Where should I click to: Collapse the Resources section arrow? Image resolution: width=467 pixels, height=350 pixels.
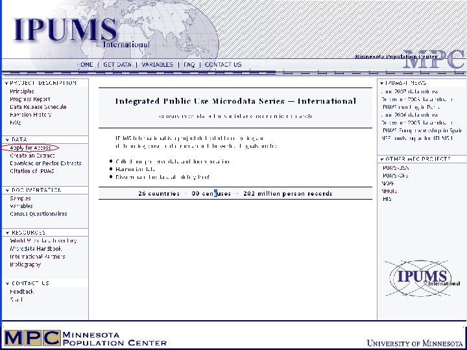7,233
